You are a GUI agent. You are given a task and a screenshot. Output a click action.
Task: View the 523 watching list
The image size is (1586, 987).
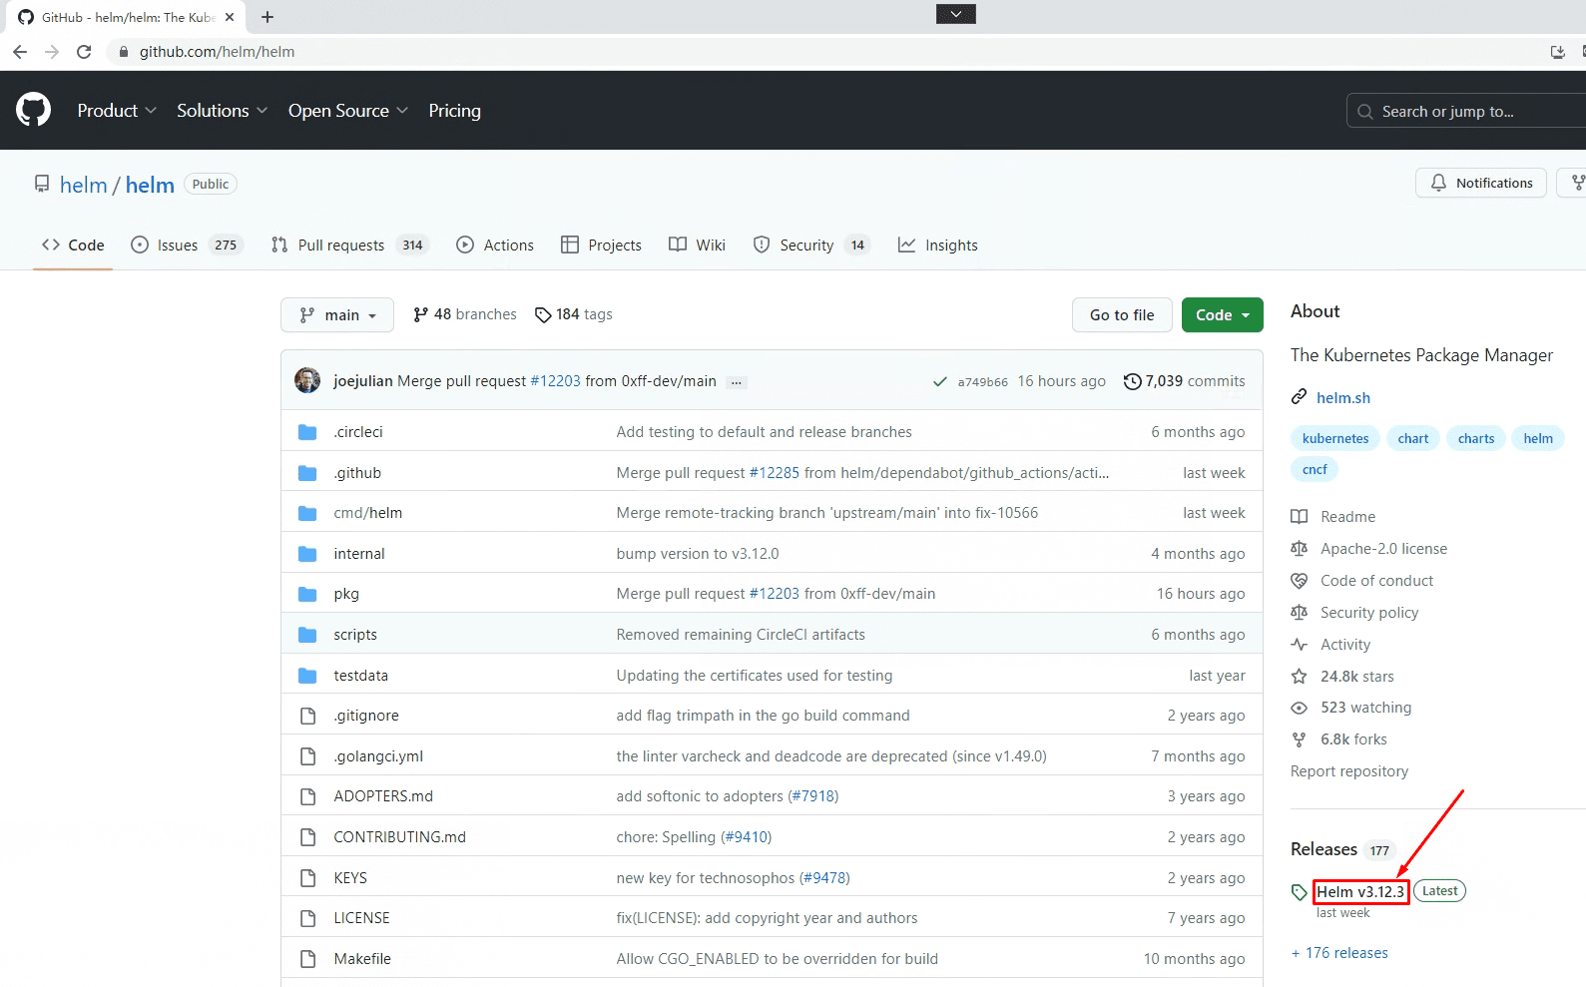(x=1366, y=708)
